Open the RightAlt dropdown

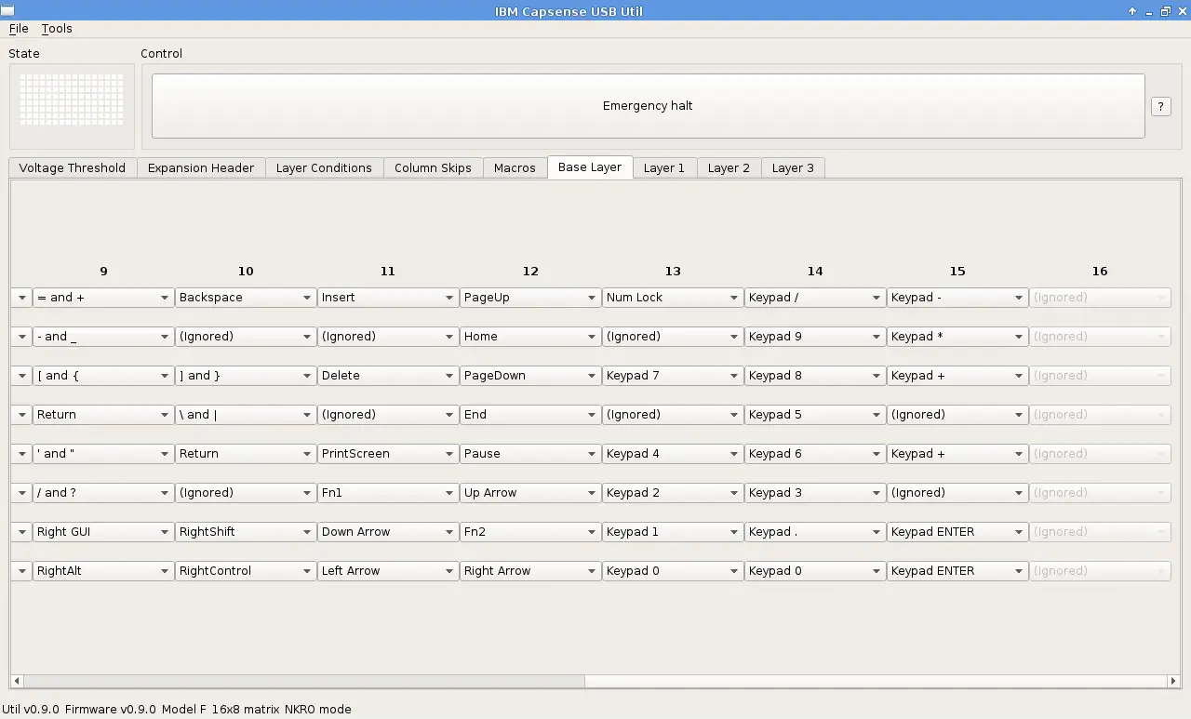102,571
